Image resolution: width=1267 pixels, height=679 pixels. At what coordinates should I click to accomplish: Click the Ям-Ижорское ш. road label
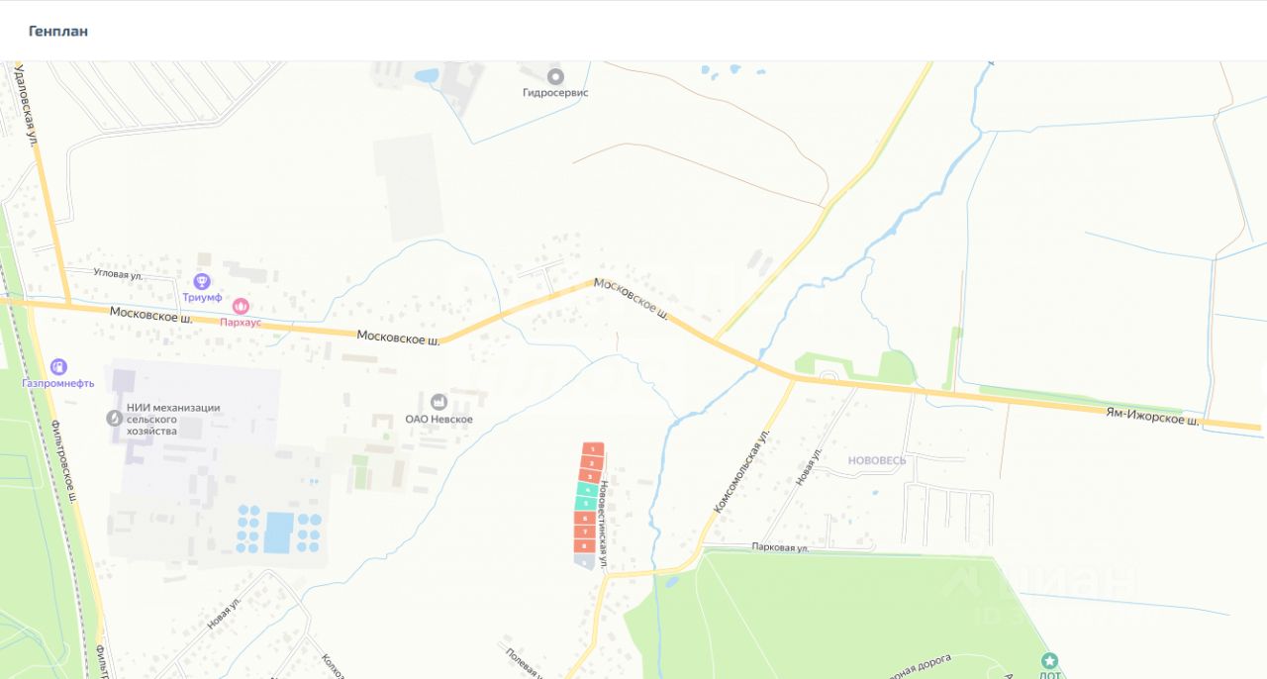[1152, 417]
